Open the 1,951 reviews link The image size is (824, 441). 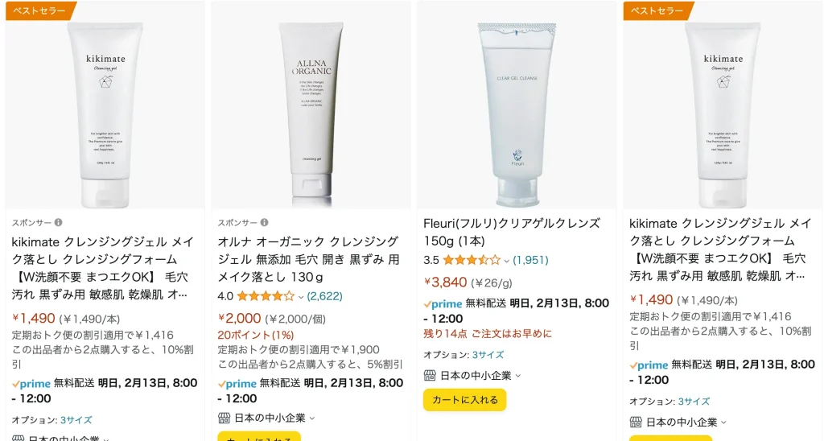tap(531, 260)
